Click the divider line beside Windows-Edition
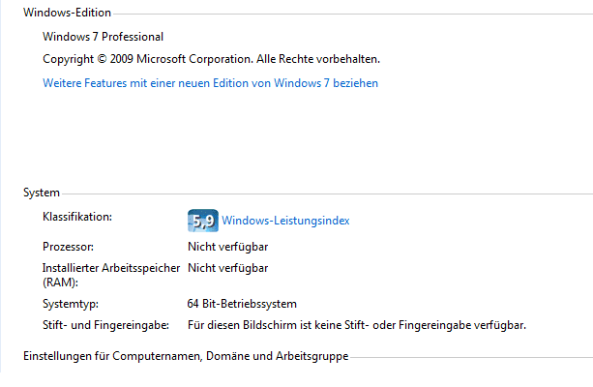Image resolution: width=593 pixels, height=387 pixels. pyautogui.click(x=353, y=14)
